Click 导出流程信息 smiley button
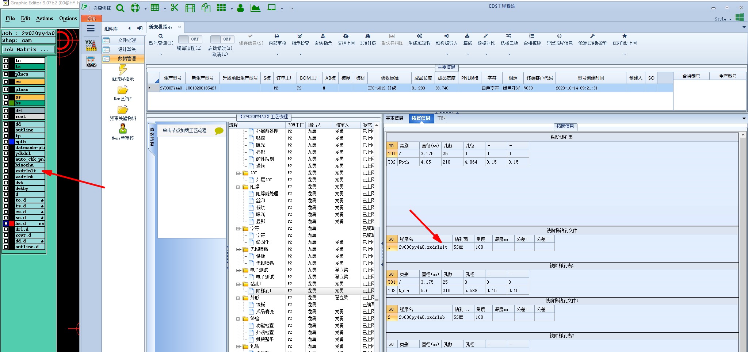Viewport: 748px width, 352px height. (560, 39)
